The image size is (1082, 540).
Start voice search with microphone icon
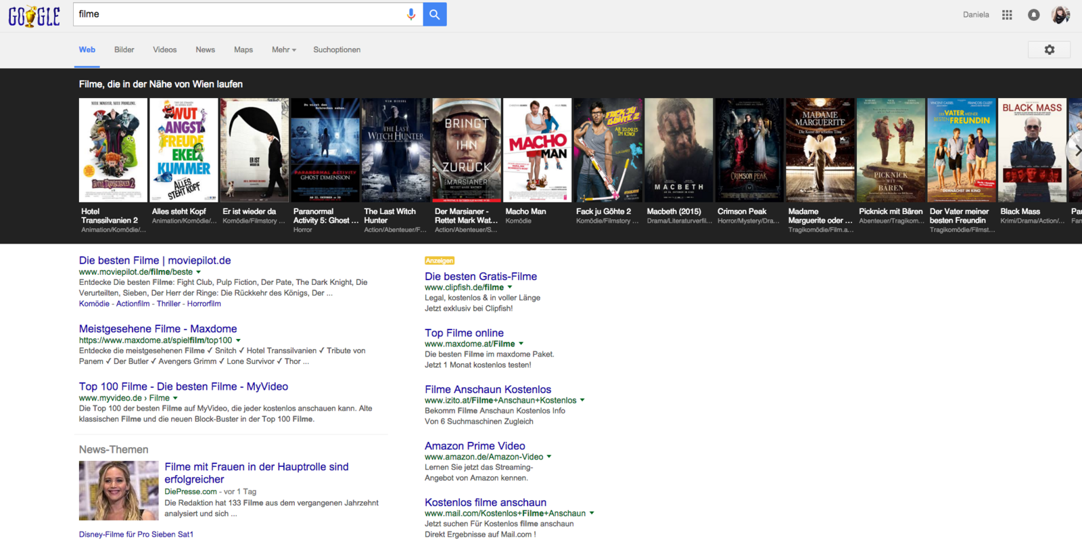point(410,14)
